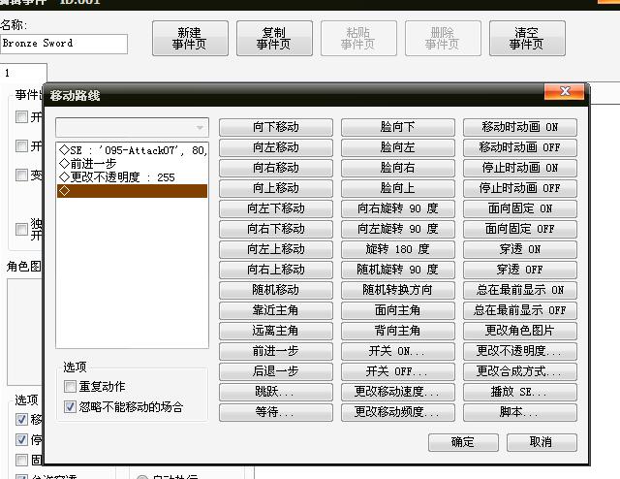Click 穿透 ON button
620x479 pixels.
click(x=520, y=249)
